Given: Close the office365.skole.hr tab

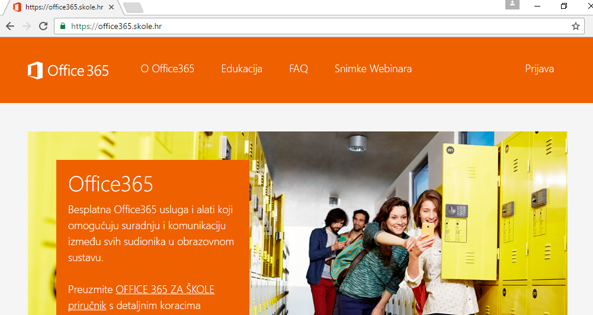Looking at the screenshot, I should tap(111, 7).
